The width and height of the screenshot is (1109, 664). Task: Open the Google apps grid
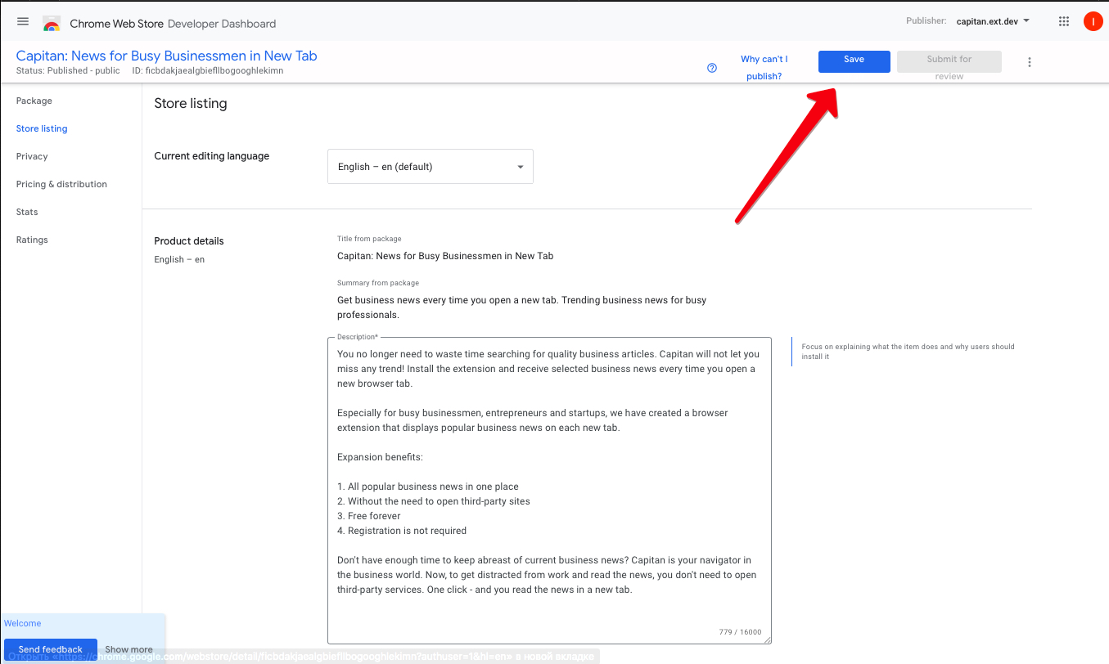pyautogui.click(x=1064, y=22)
